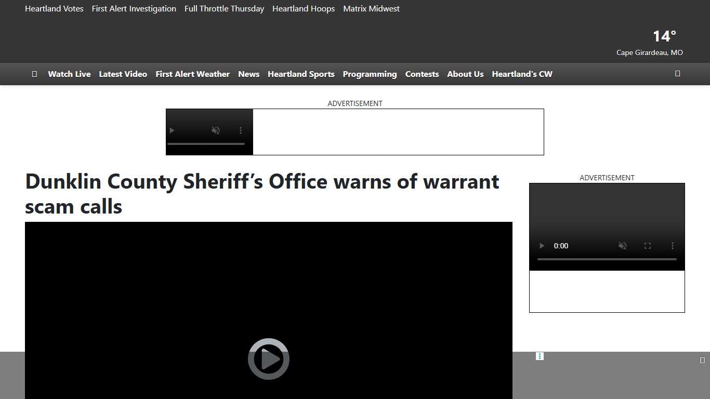Image resolution: width=710 pixels, height=399 pixels.
Task: Open the Contests page link
Action: click(x=422, y=74)
